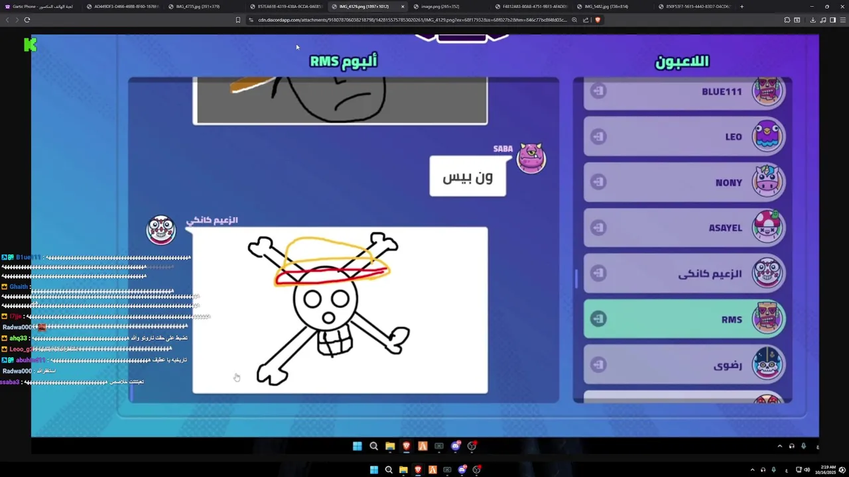
Task: Click the arrow icon on the NONY row
Action: tap(598, 182)
